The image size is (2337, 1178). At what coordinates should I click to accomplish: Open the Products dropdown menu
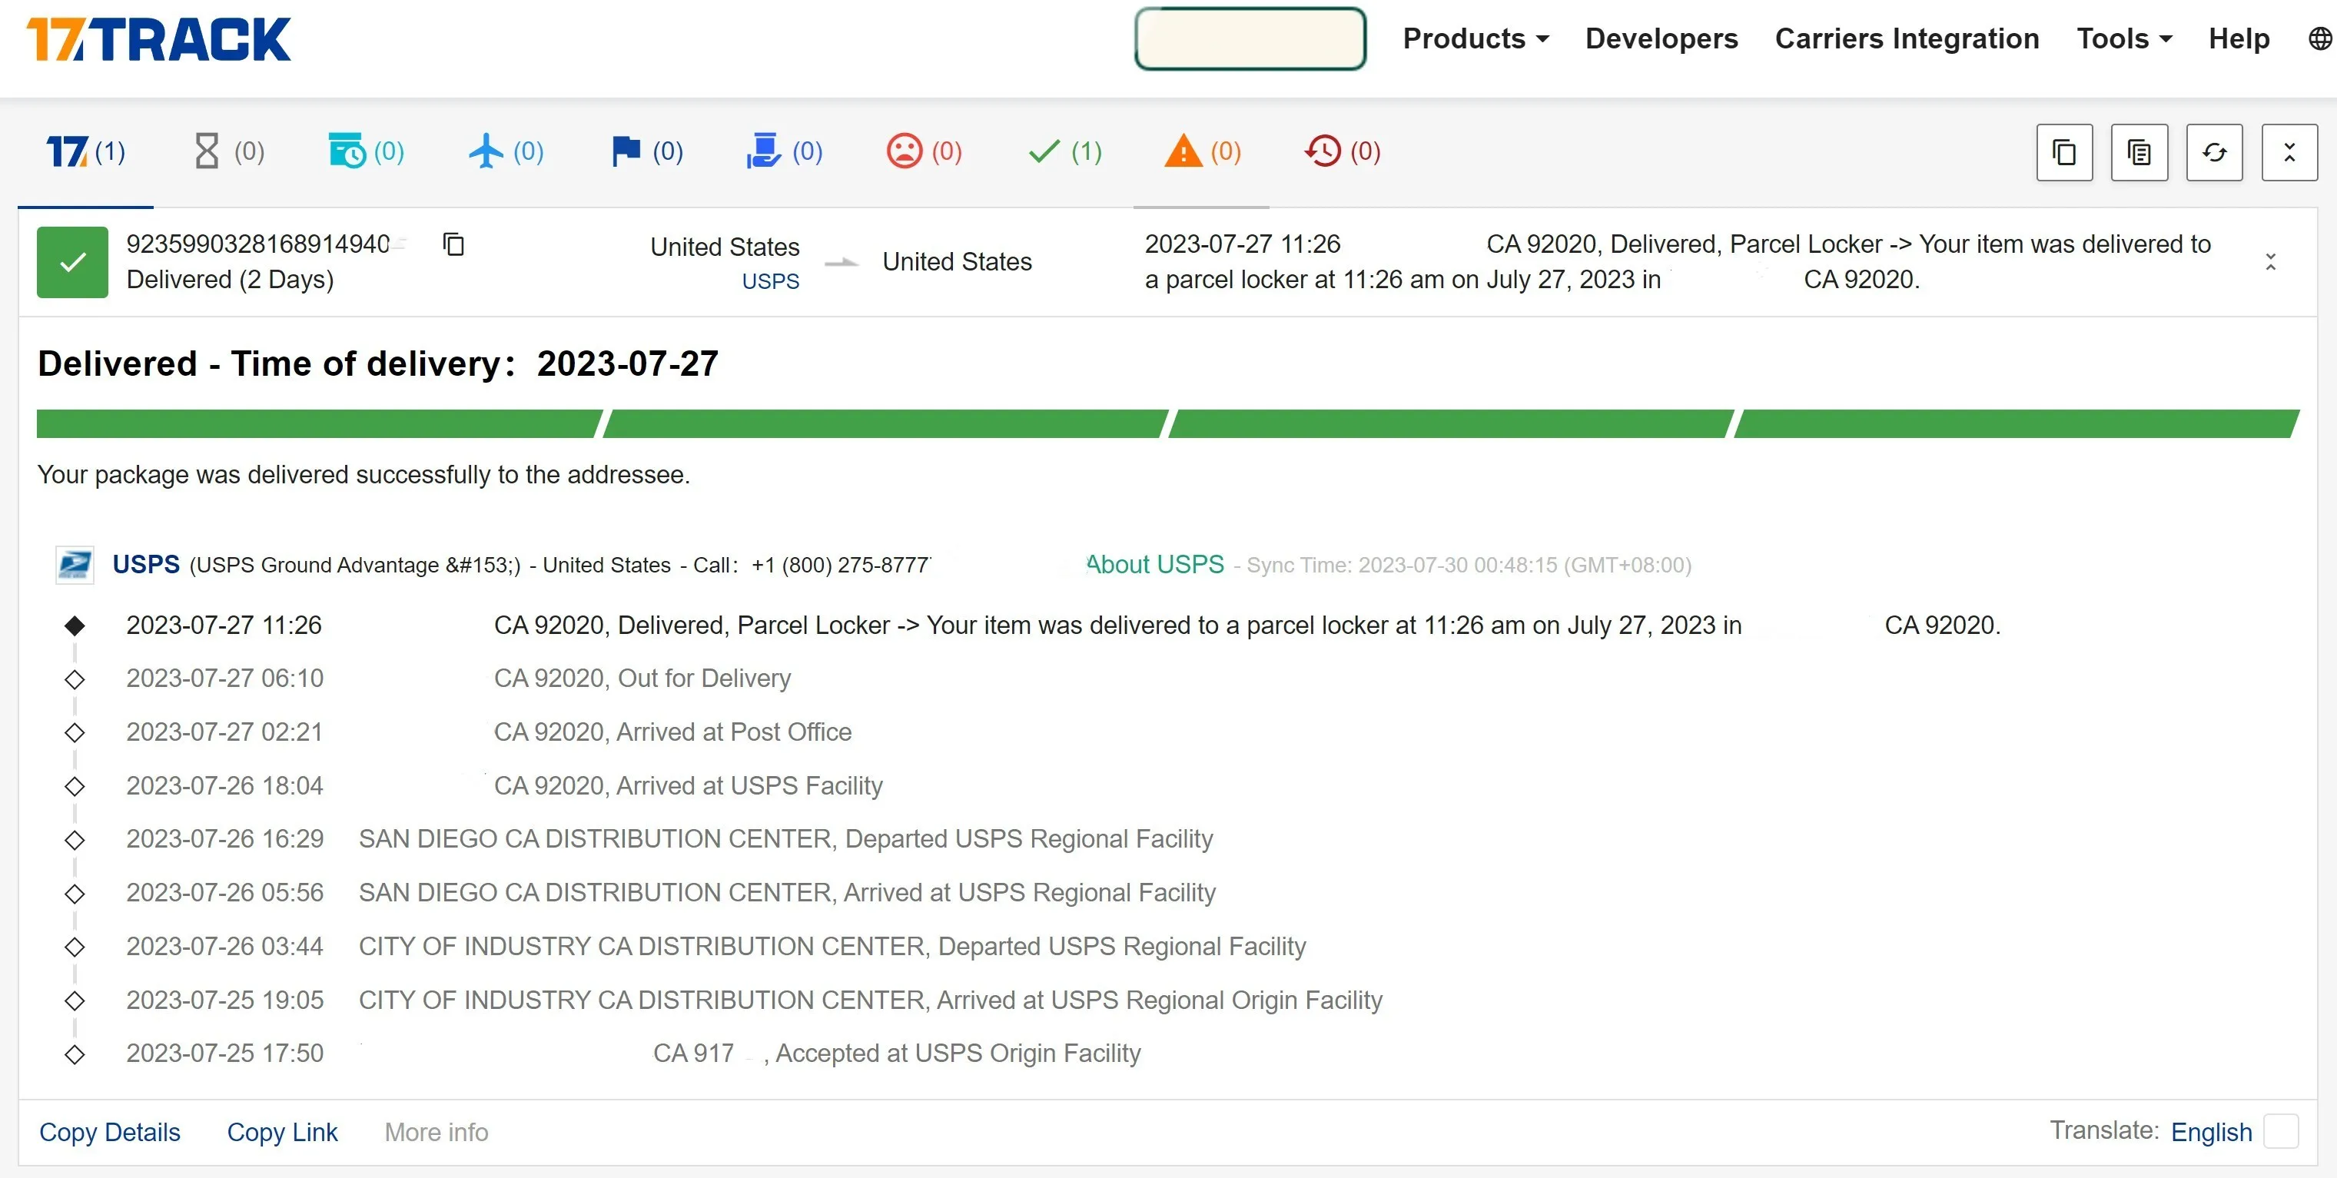tap(1476, 39)
